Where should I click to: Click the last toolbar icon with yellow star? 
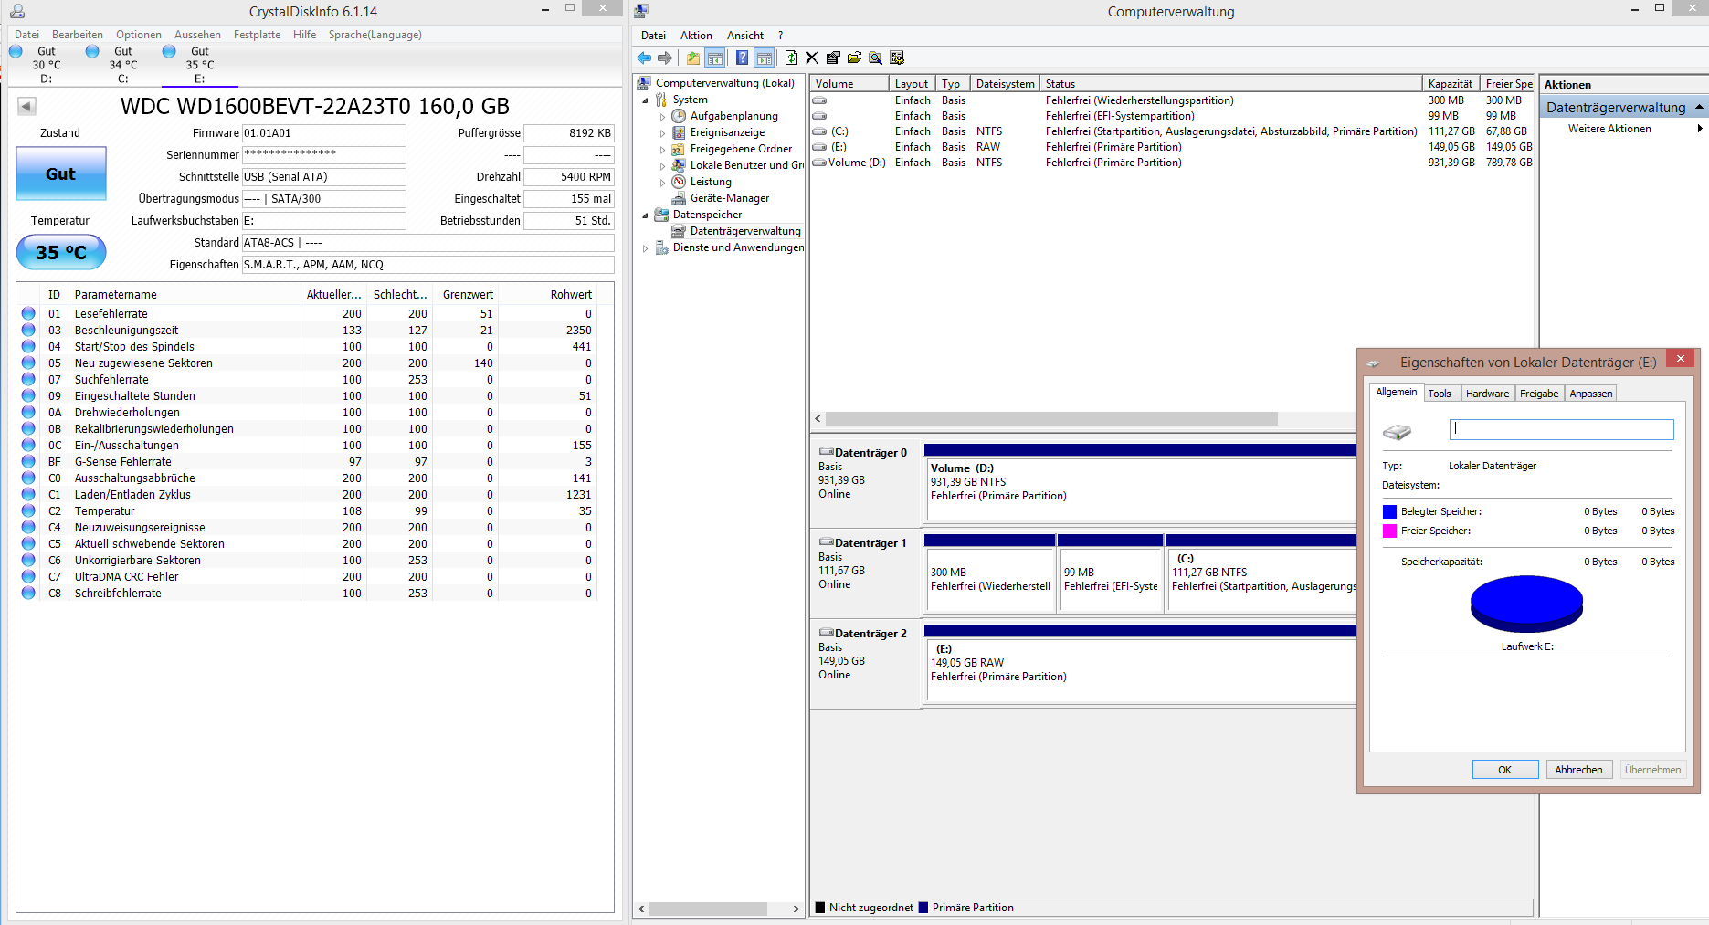897,58
